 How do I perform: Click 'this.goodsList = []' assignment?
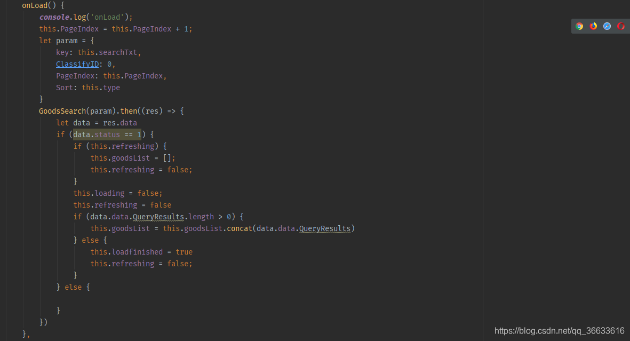[x=133, y=158]
